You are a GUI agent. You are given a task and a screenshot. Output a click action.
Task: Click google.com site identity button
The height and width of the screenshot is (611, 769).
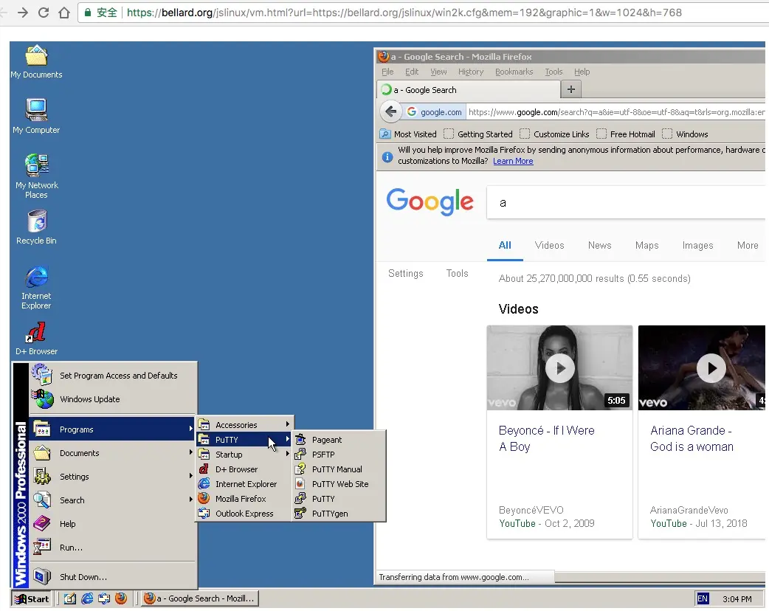click(435, 112)
